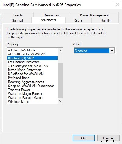122x144 pixels.
Task: Select the Advanced tab
Action: (x=48, y=20)
